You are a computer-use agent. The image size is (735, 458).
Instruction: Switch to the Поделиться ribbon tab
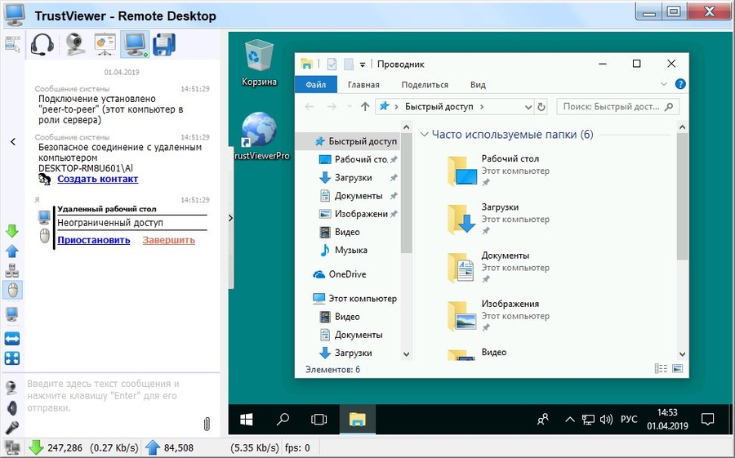425,85
